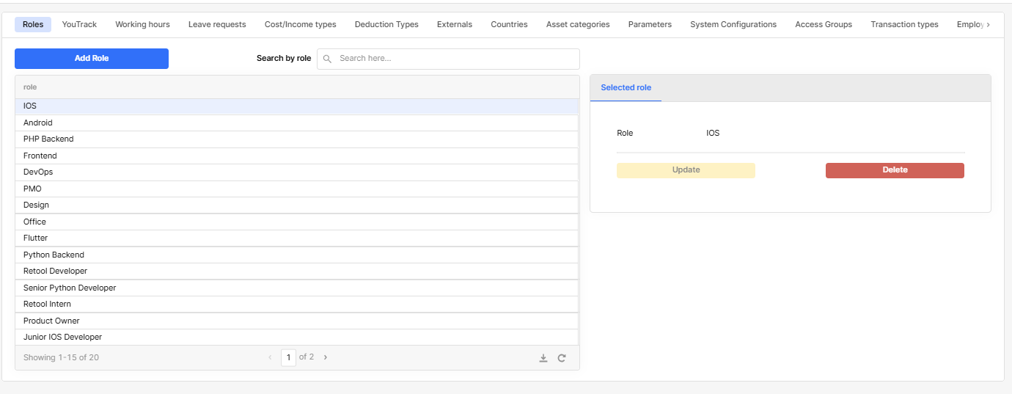1012x394 pixels.
Task: Focus the Search by role input field
Action: (455, 59)
